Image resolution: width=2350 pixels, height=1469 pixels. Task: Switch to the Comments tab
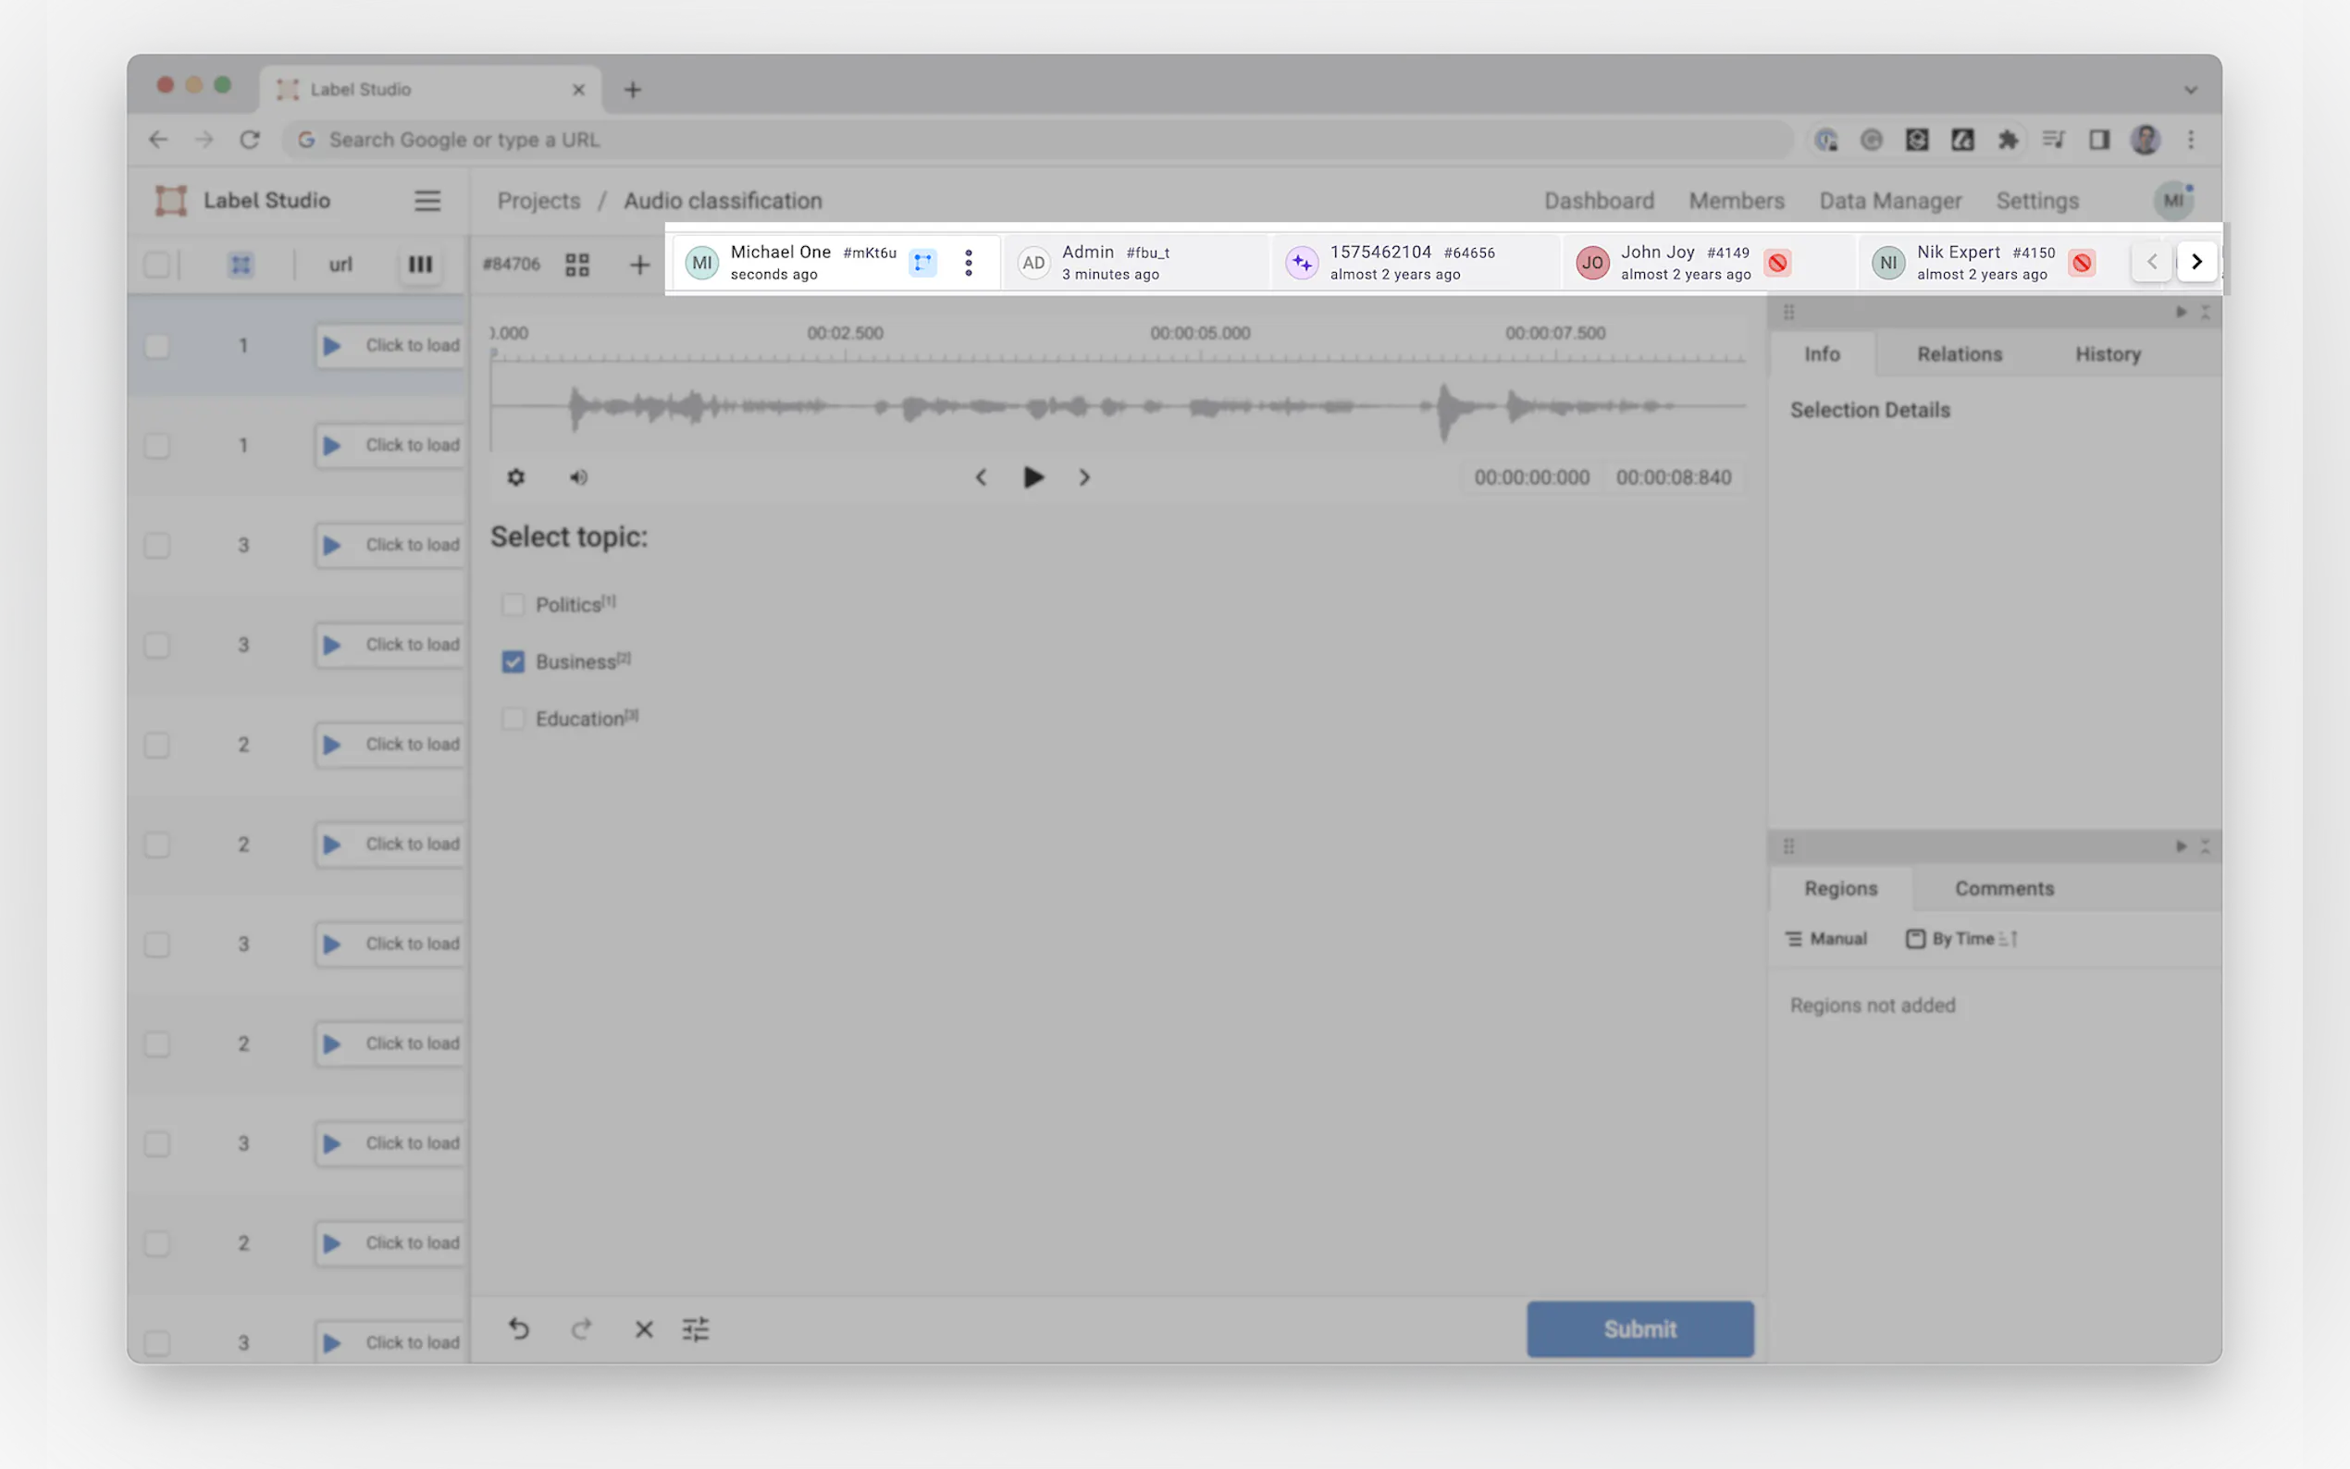[x=2003, y=888]
